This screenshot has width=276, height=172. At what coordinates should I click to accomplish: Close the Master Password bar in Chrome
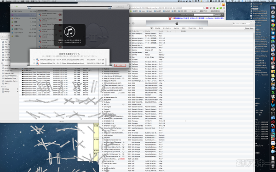(223, 15)
